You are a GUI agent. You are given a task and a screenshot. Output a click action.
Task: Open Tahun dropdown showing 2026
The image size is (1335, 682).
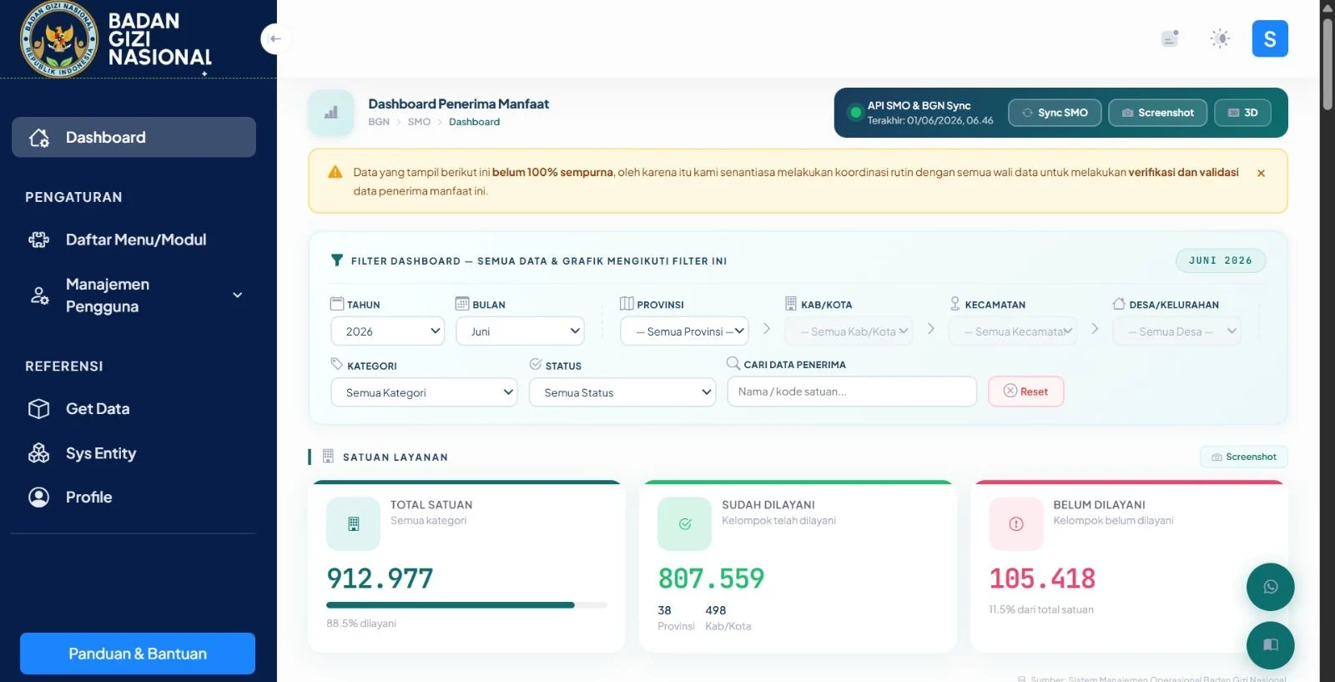[x=388, y=331]
